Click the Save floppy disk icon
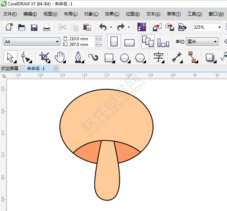Image resolution: width=227 pixels, height=211 pixels. [34, 27]
